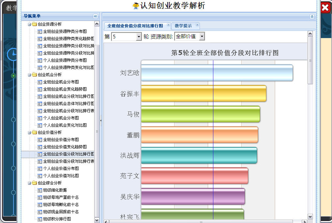Click the red X close icon
This screenshot has width=332, height=223.
click(325, 8)
